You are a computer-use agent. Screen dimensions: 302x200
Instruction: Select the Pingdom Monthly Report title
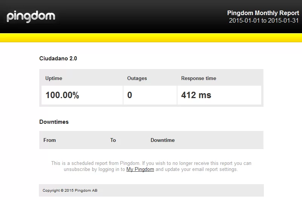click(x=263, y=13)
